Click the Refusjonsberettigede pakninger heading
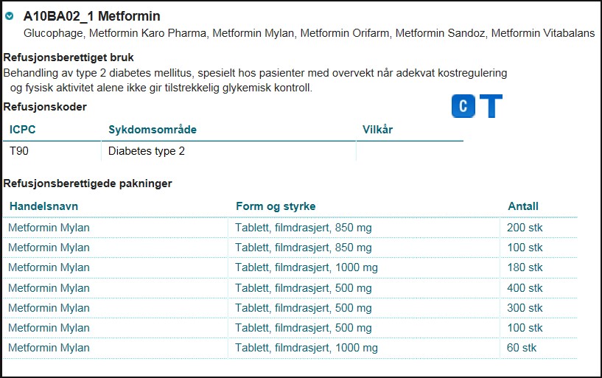This screenshot has height=378, width=602. tap(88, 183)
